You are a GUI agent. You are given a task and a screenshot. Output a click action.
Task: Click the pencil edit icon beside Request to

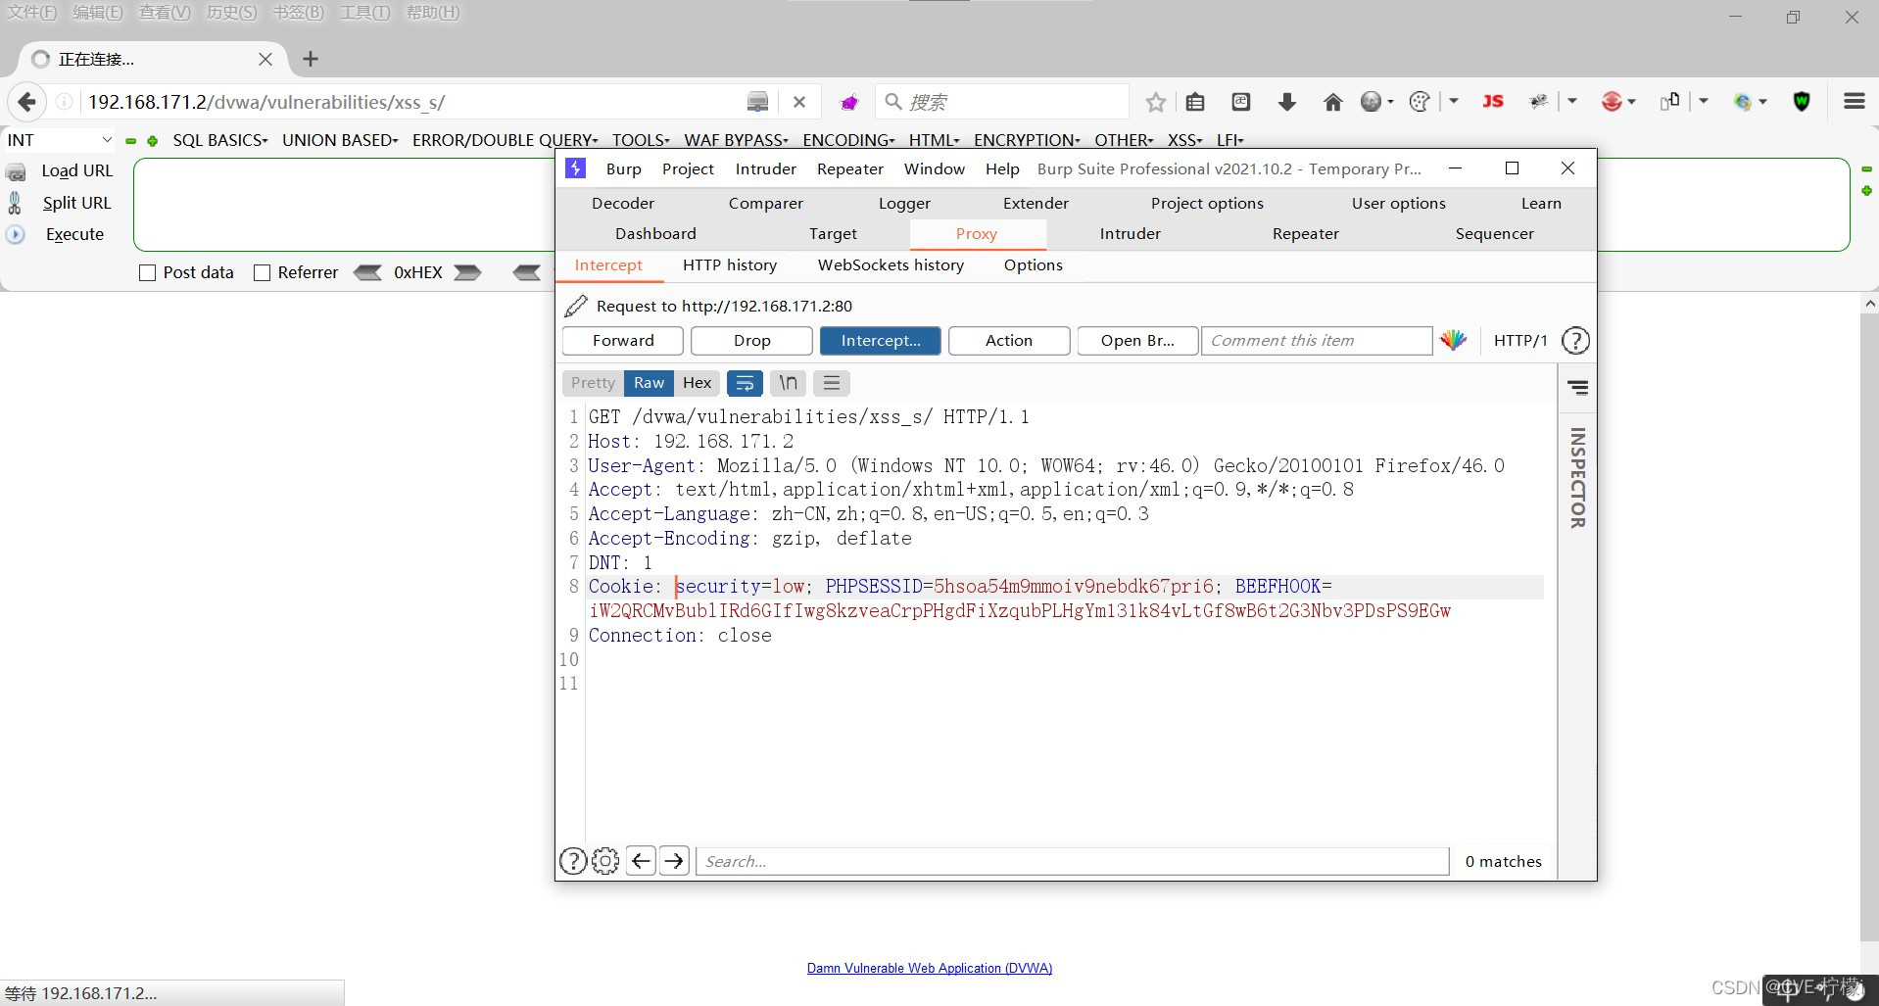pos(576,307)
